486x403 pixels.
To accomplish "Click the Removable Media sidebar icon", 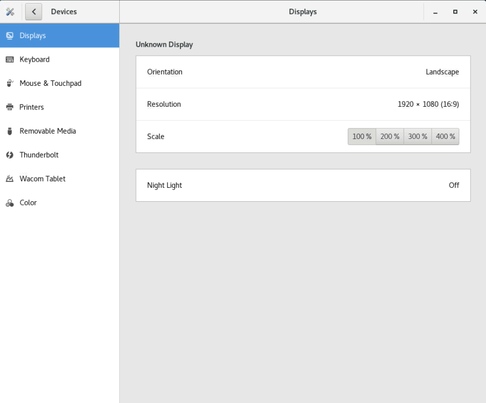I will [10, 131].
